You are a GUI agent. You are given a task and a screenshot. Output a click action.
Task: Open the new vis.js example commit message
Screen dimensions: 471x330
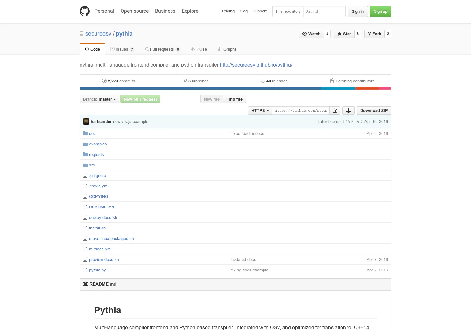[x=130, y=122]
